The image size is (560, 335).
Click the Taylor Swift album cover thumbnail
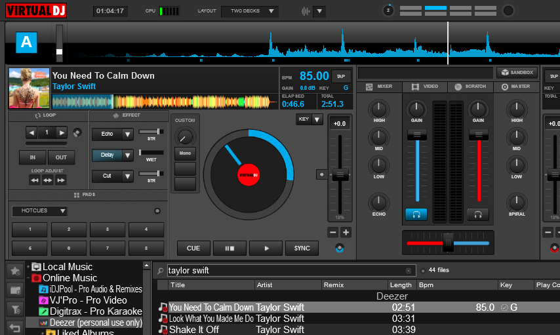(x=29, y=89)
